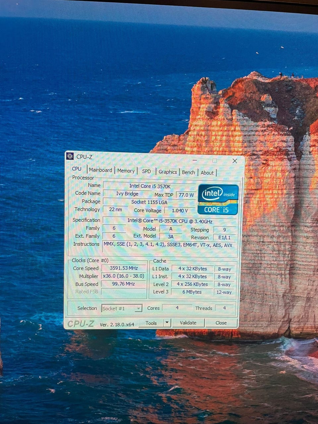The image size is (318, 424).
Task: Click the CPU-Z title bar app icon
Action: [x=70, y=156]
